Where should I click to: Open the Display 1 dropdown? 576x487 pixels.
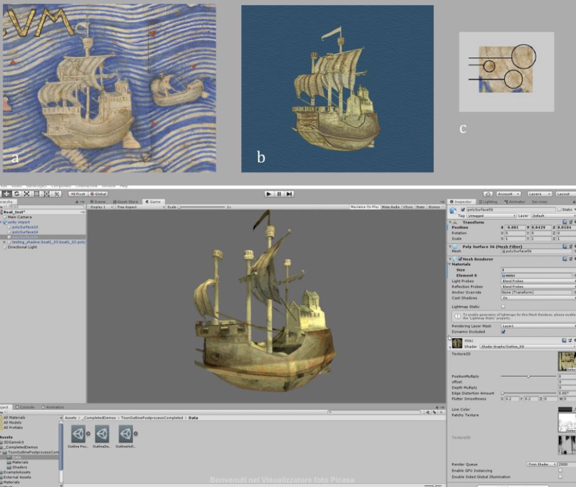click(101, 207)
